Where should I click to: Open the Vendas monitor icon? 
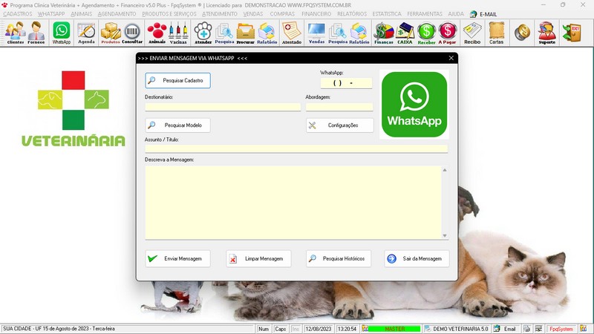click(317, 33)
